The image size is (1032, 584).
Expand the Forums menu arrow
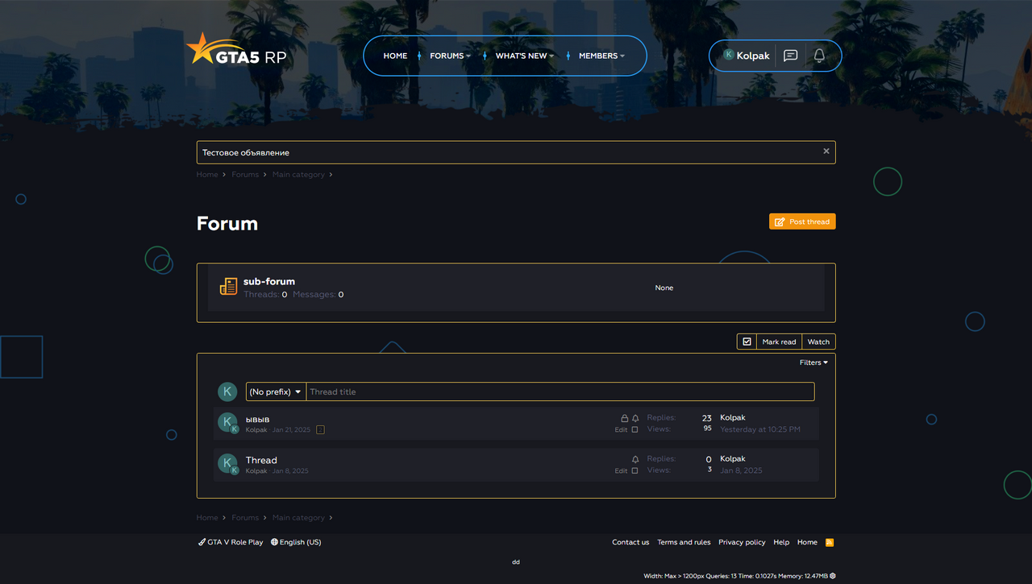[468, 56]
